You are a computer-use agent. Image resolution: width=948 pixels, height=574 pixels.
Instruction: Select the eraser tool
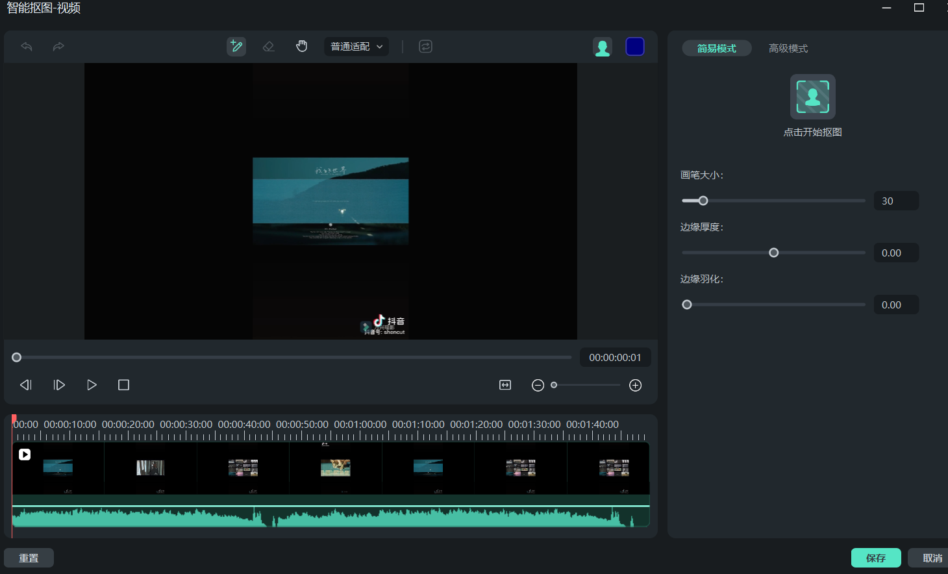coord(268,46)
